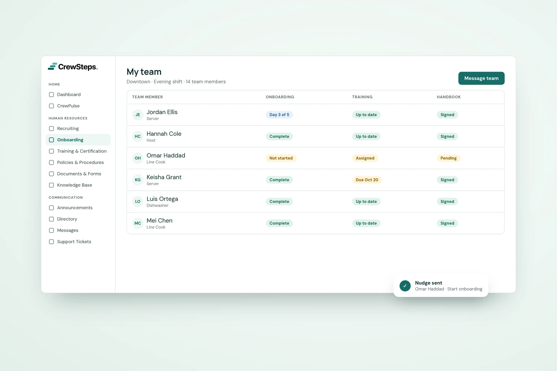Click the Not started onboarding badge
Image resolution: width=557 pixels, height=371 pixels.
281,158
